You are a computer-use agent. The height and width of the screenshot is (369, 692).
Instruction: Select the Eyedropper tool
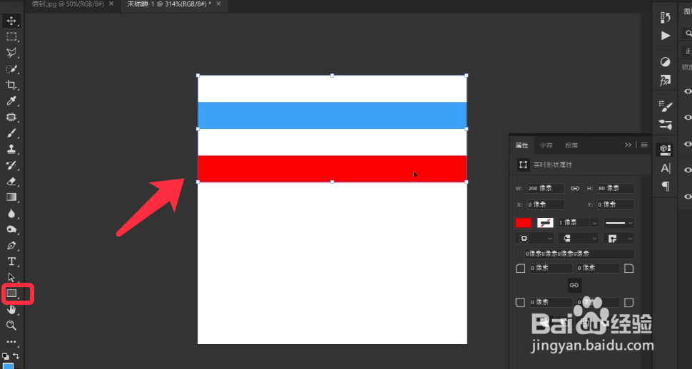point(11,101)
